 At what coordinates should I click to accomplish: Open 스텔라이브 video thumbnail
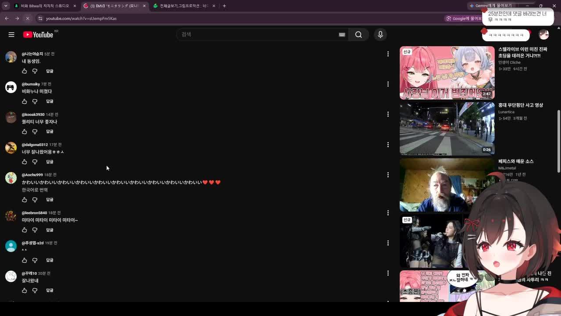pyautogui.click(x=447, y=73)
